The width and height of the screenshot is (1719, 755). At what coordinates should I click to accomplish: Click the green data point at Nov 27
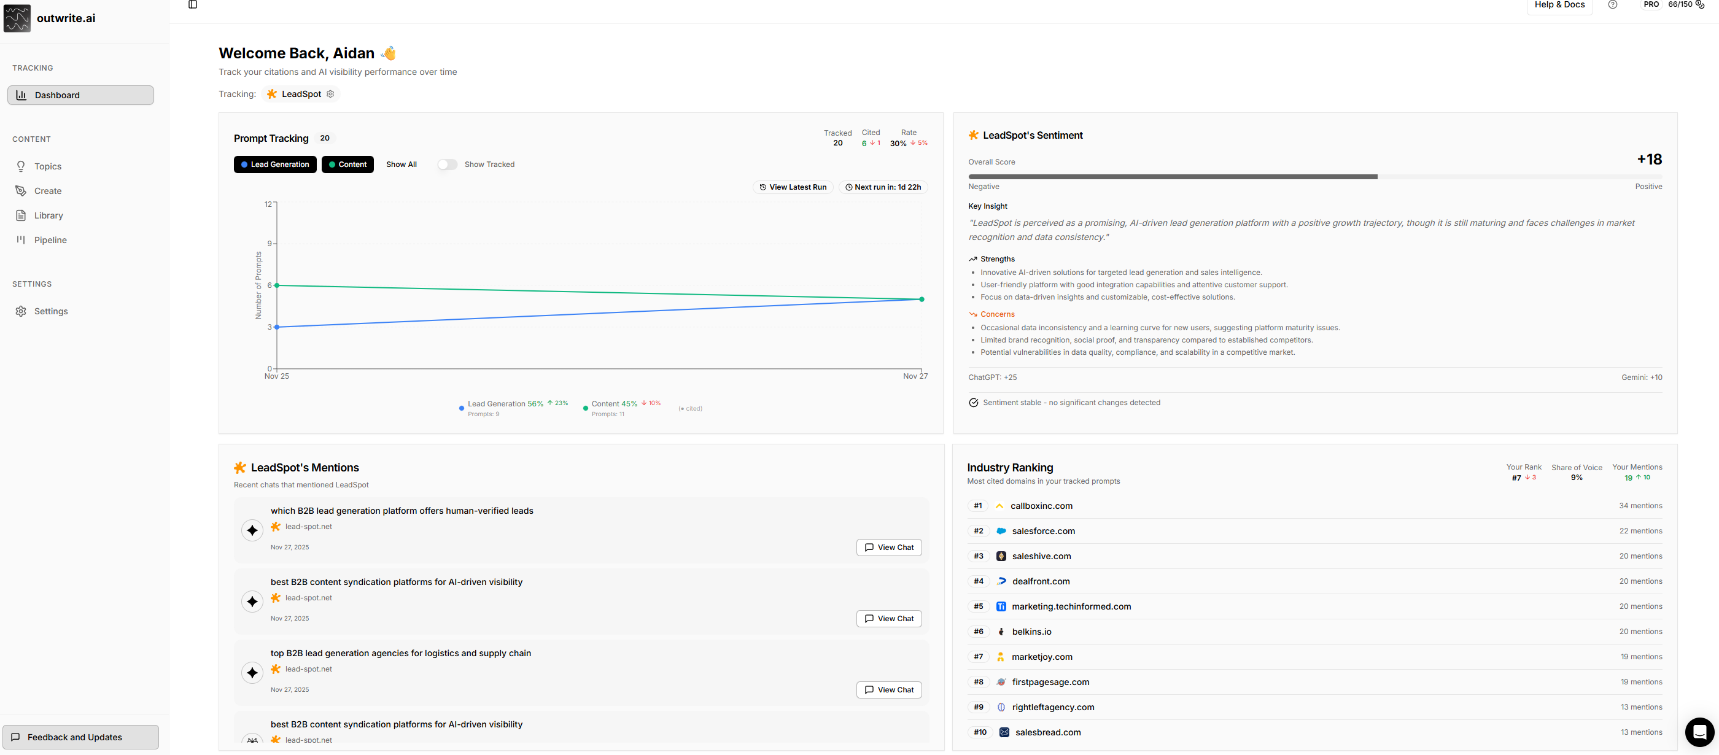click(922, 300)
